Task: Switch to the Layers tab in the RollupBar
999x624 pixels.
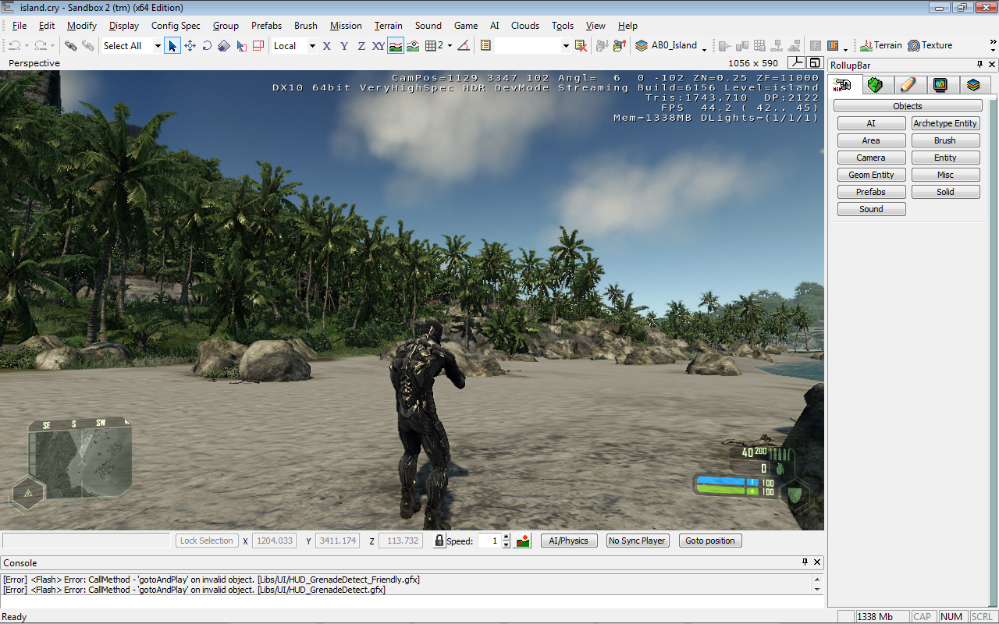Action: coord(972,85)
